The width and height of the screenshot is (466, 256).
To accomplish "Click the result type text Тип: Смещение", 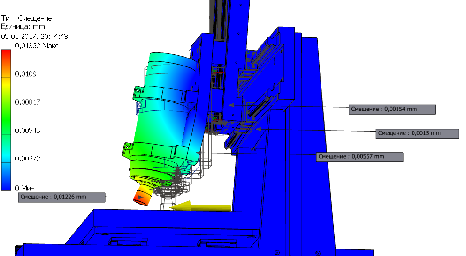I will [26, 18].
